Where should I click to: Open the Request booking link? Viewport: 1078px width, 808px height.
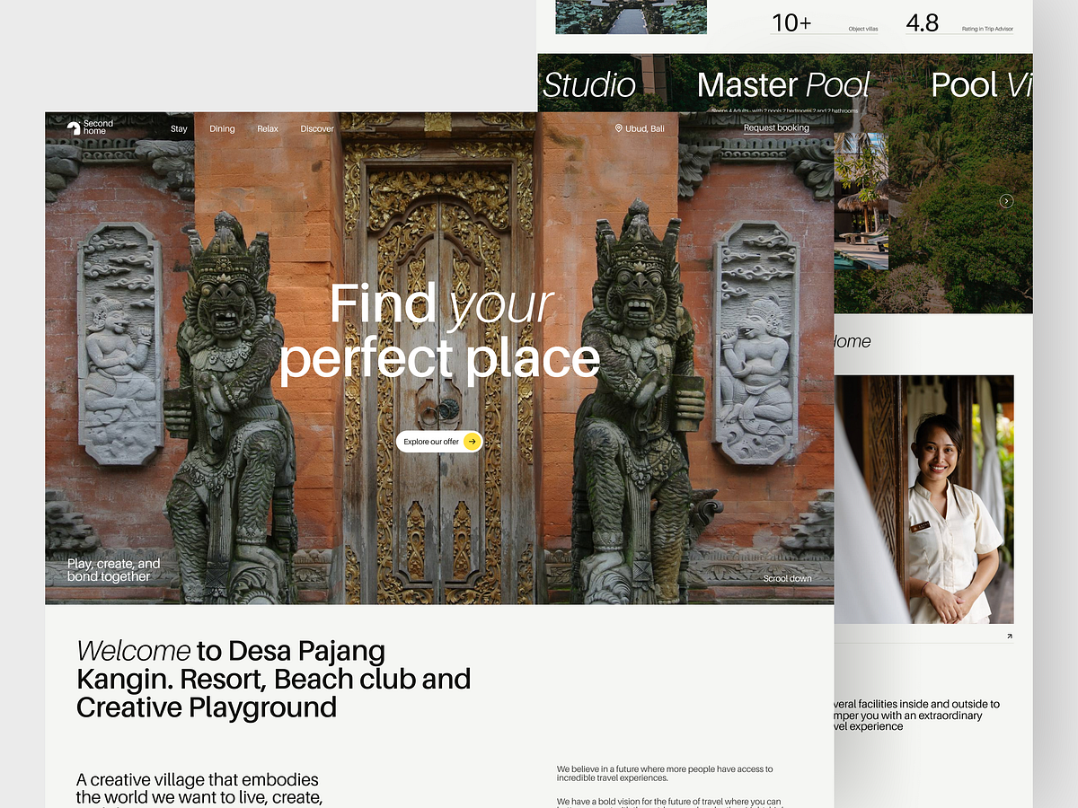tap(775, 127)
